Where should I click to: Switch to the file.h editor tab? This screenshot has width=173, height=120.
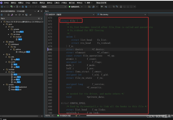click(47, 11)
